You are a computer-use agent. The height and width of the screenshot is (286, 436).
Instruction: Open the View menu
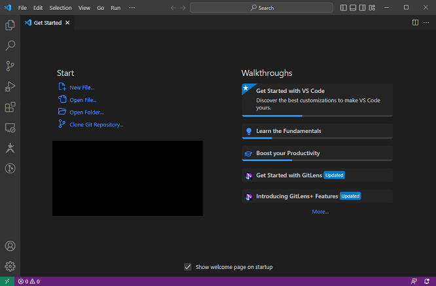(84, 8)
